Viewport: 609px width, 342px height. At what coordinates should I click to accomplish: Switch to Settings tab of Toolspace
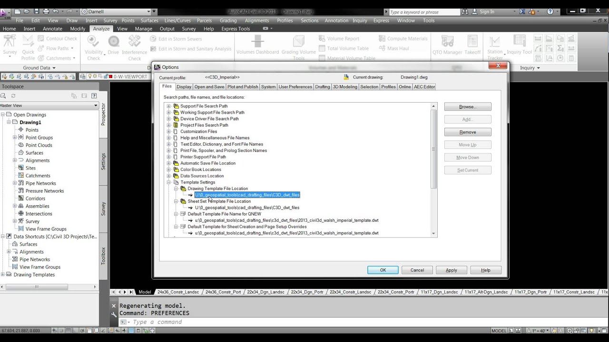[103, 161]
